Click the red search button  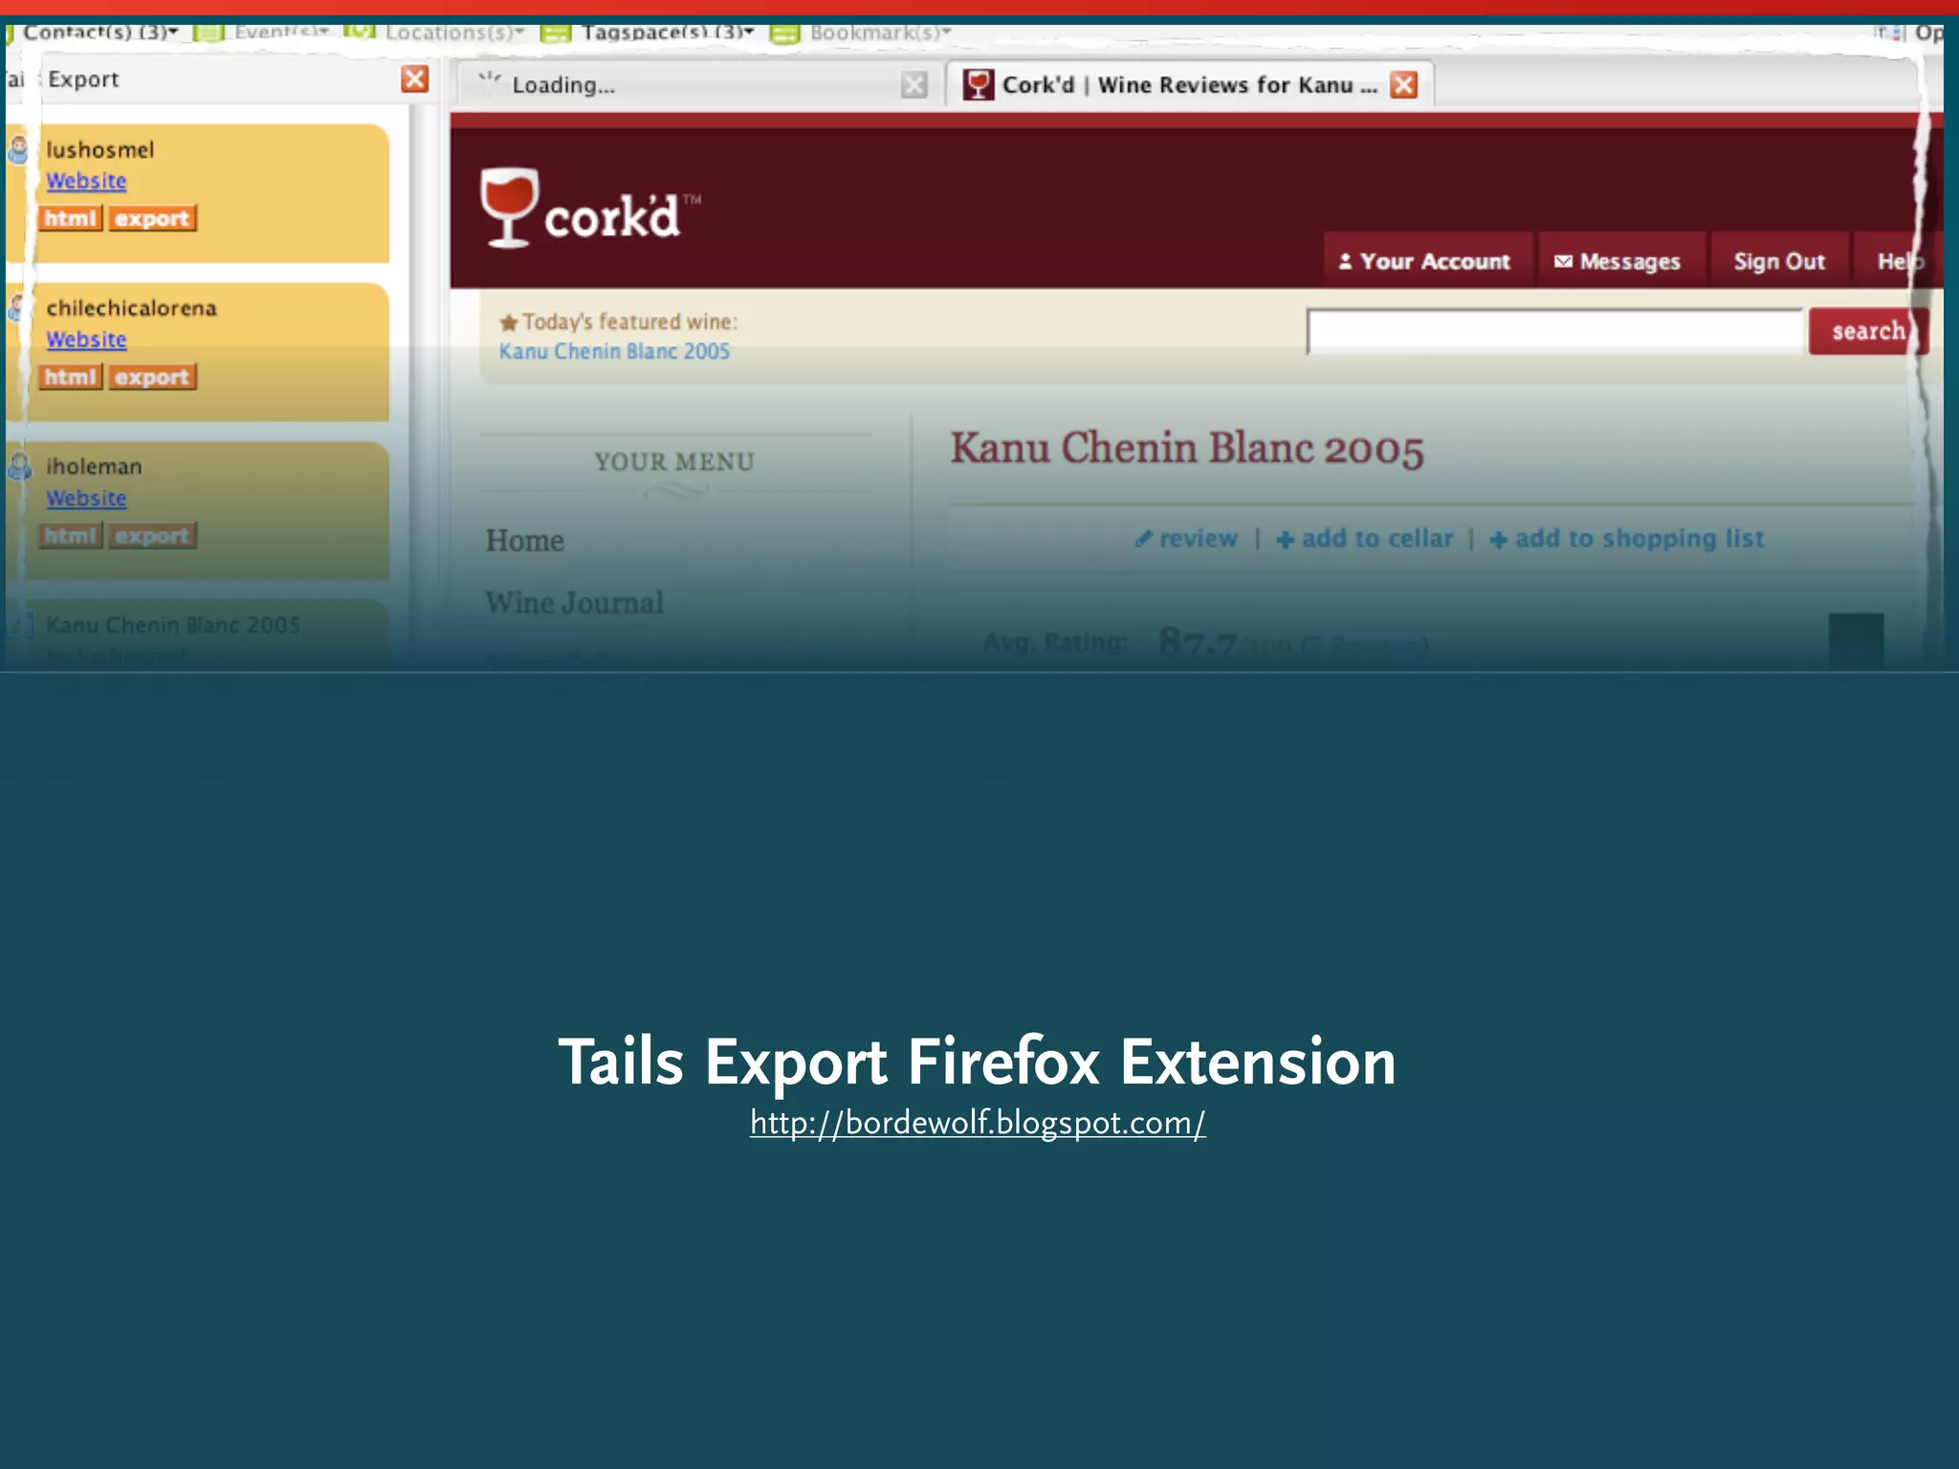click(x=1866, y=331)
